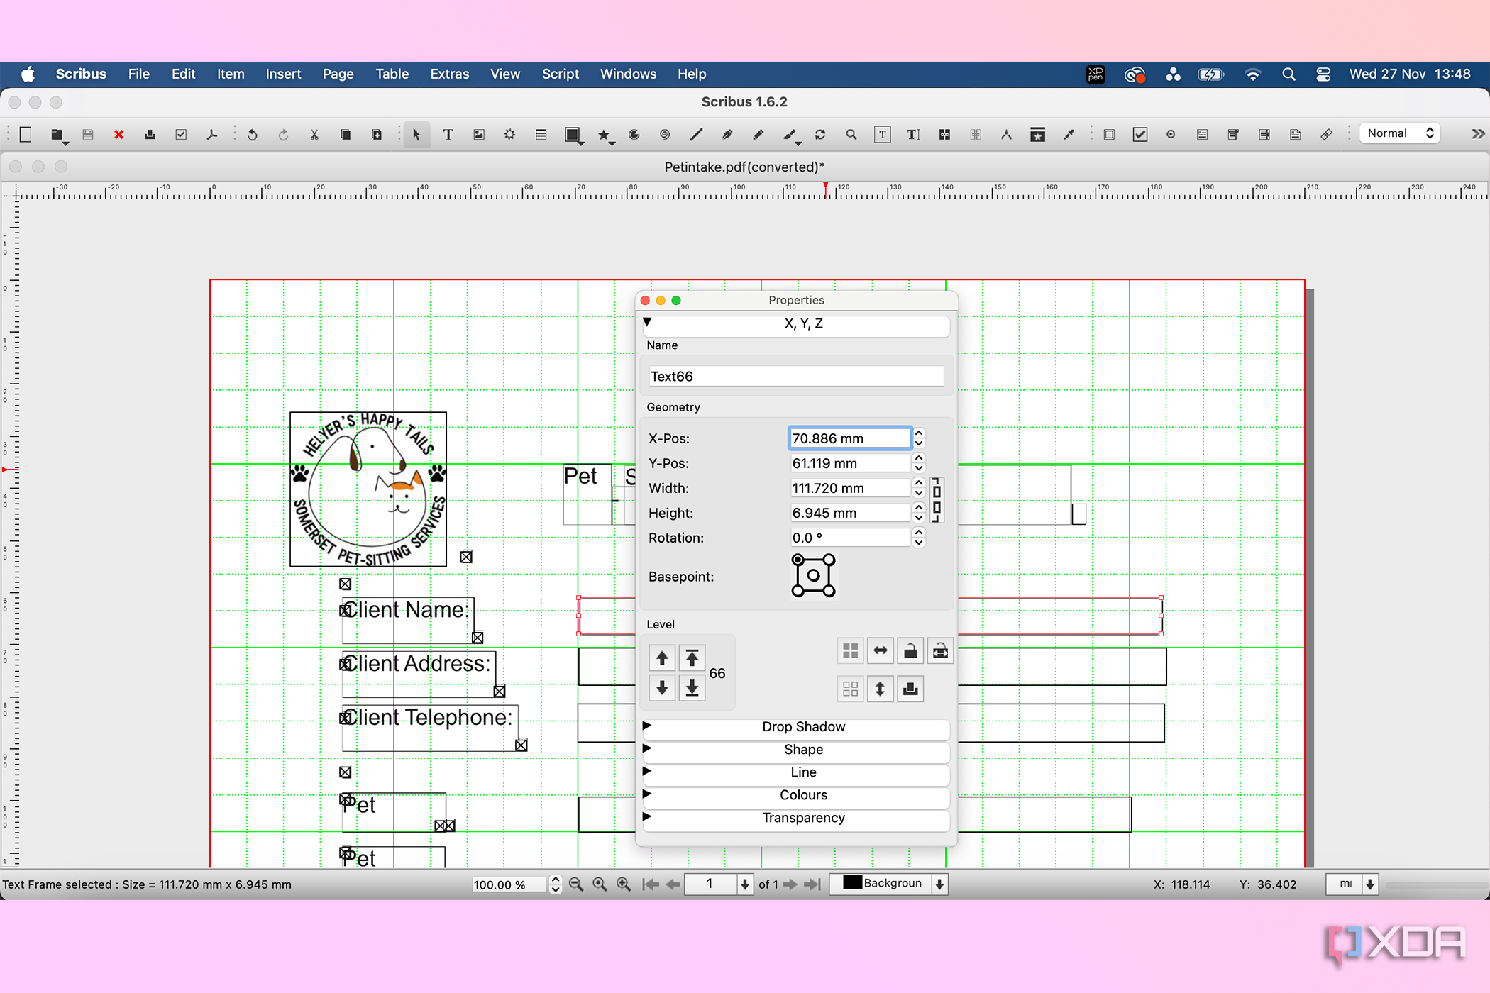Click the Edit Contents of Frame tool

coord(882,135)
